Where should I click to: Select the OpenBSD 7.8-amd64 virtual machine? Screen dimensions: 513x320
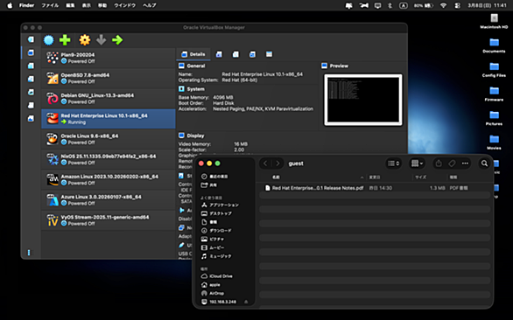pyautogui.click(x=109, y=78)
